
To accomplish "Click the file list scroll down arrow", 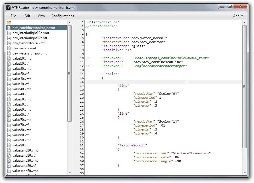I will 69,173.
